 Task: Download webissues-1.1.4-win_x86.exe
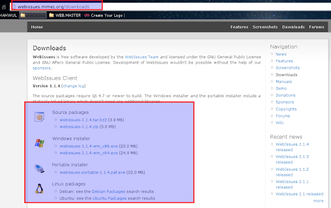pyautogui.click(x=88, y=146)
